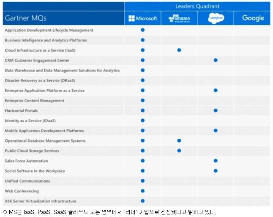Screen dimensions: 273x217
Task: Click Salesforce dot in Mobile Application Development row
Action: (x=216, y=131)
